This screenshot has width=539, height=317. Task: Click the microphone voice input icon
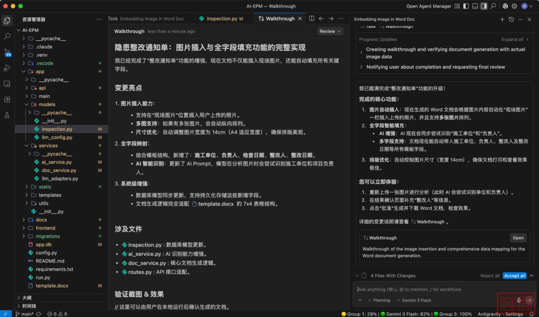click(x=519, y=300)
